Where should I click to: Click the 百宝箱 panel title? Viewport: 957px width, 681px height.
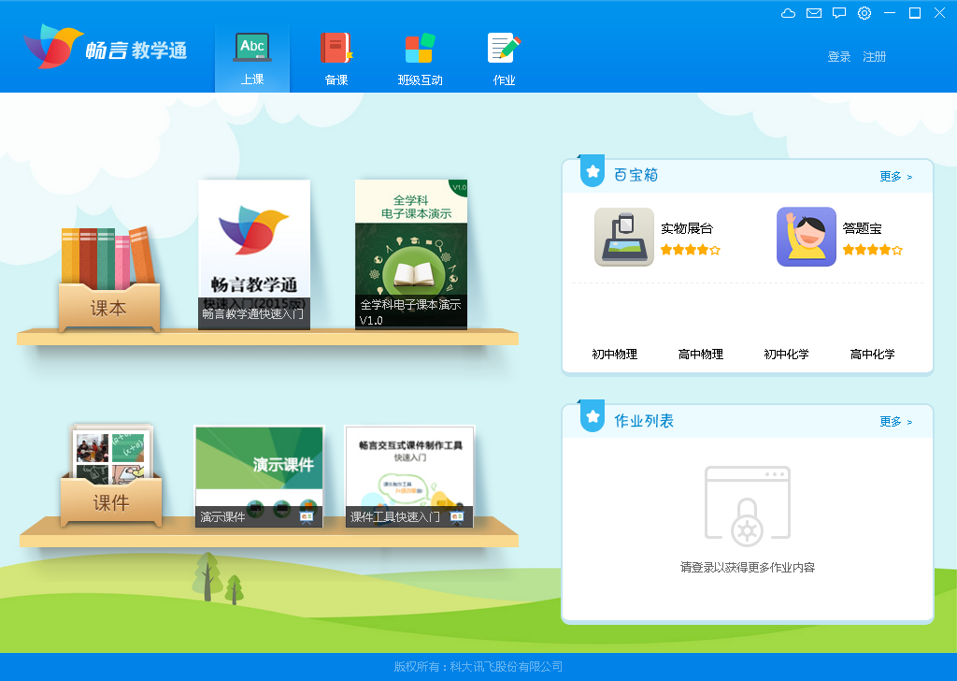click(x=636, y=175)
